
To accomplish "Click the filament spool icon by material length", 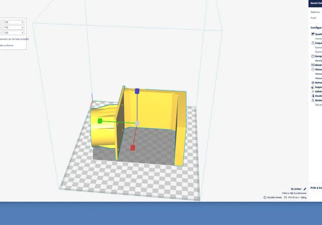I will 285,197.
